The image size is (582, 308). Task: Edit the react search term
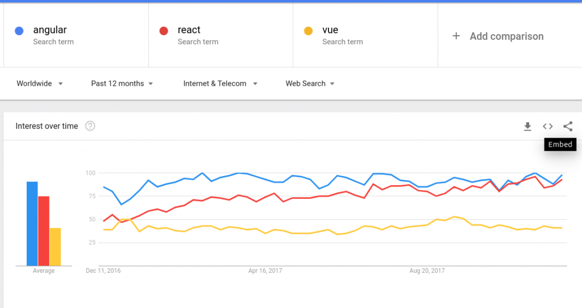coord(189,30)
